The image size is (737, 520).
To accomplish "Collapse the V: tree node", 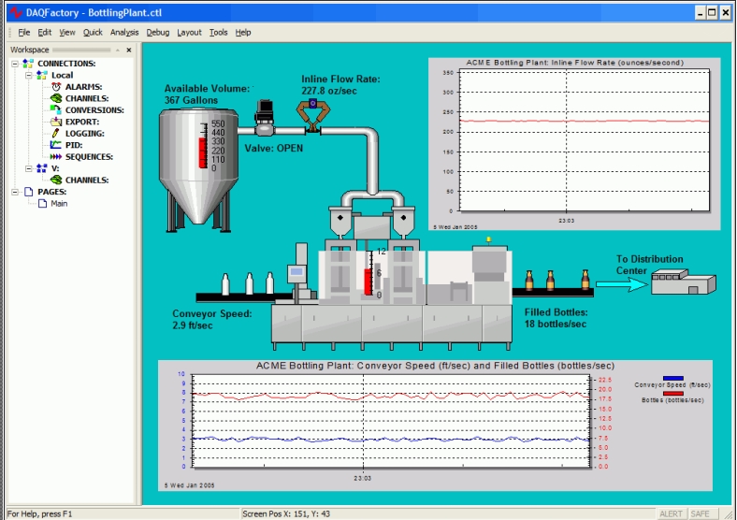I will pos(29,167).
